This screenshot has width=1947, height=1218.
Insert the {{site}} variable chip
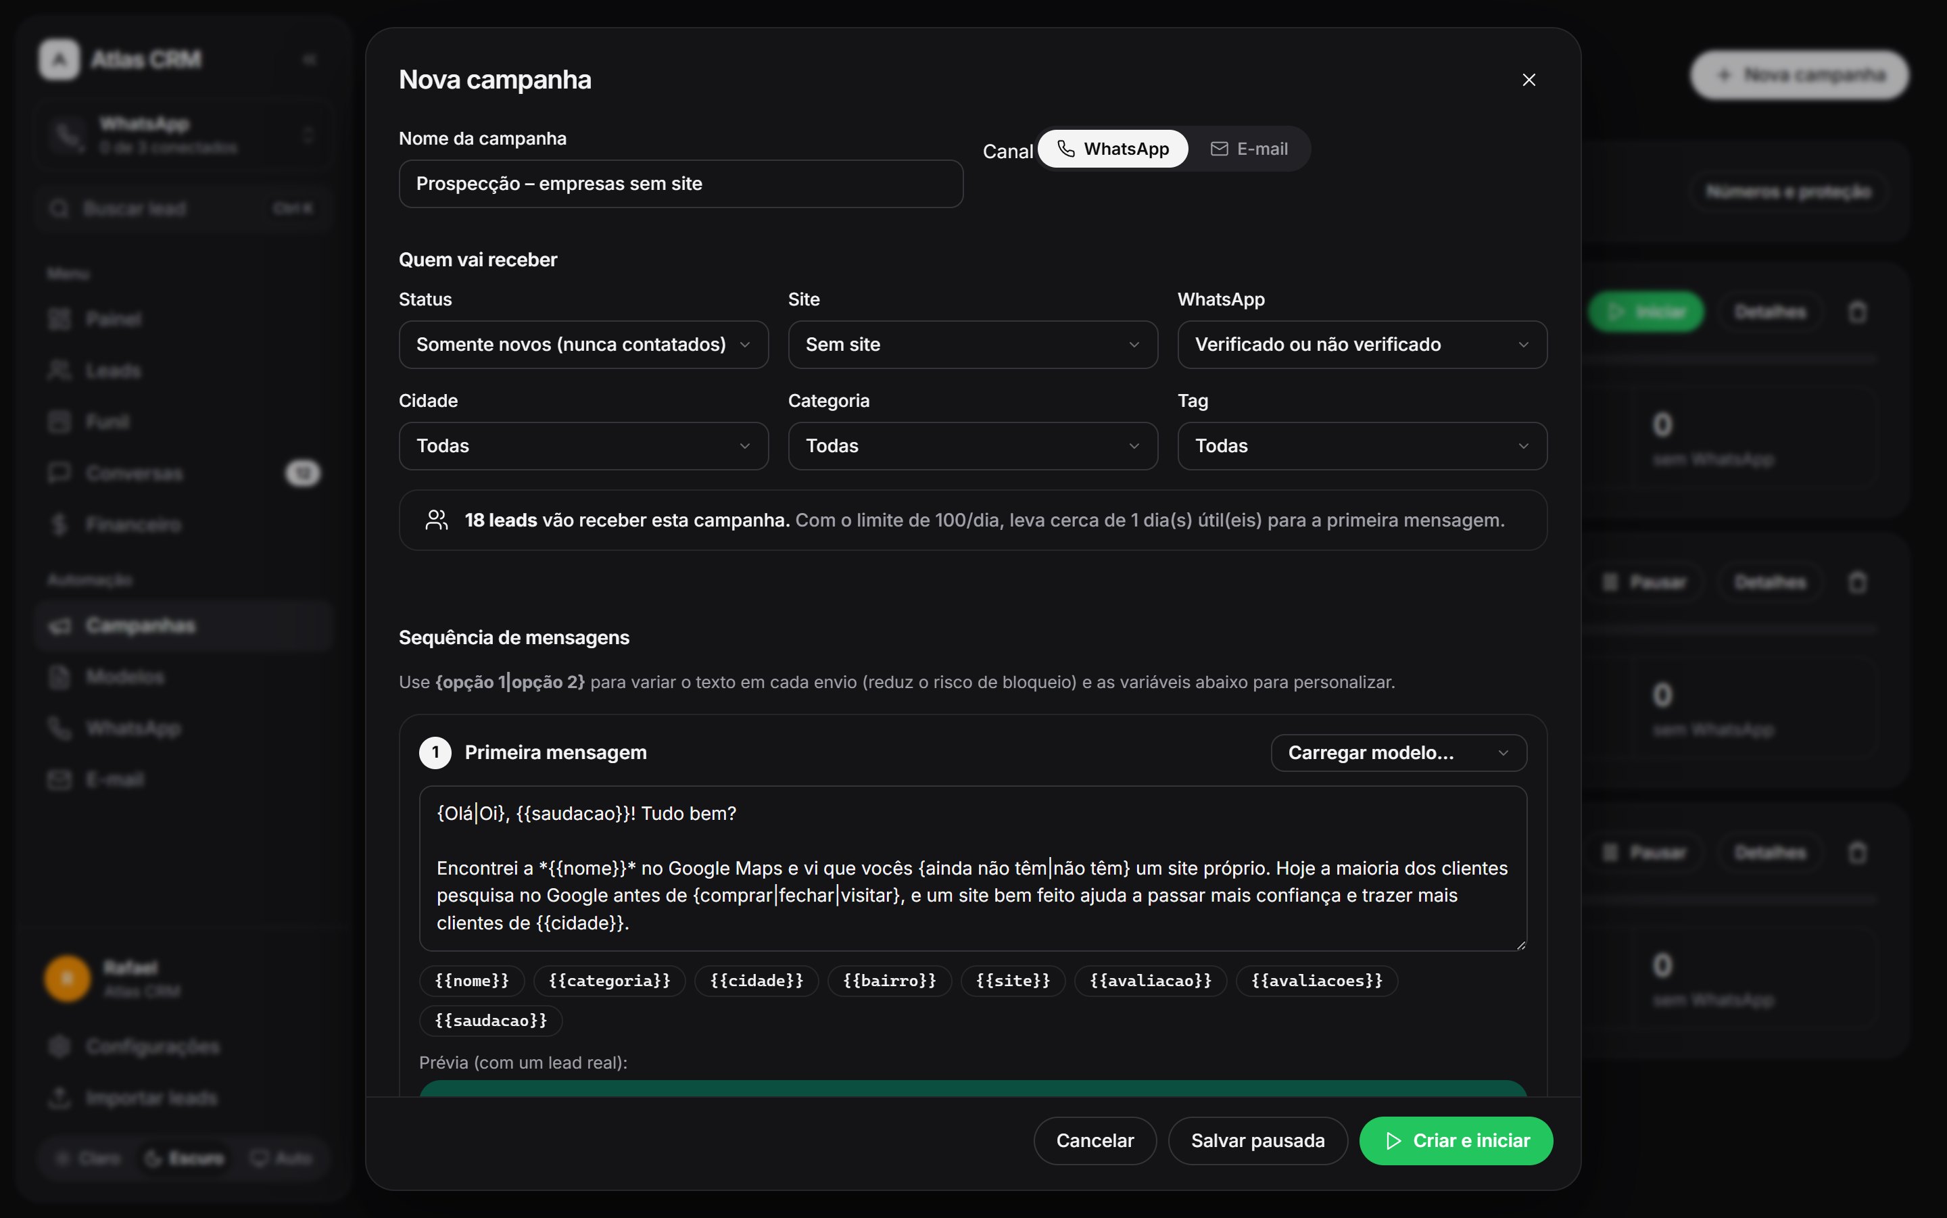pos(1013,980)
